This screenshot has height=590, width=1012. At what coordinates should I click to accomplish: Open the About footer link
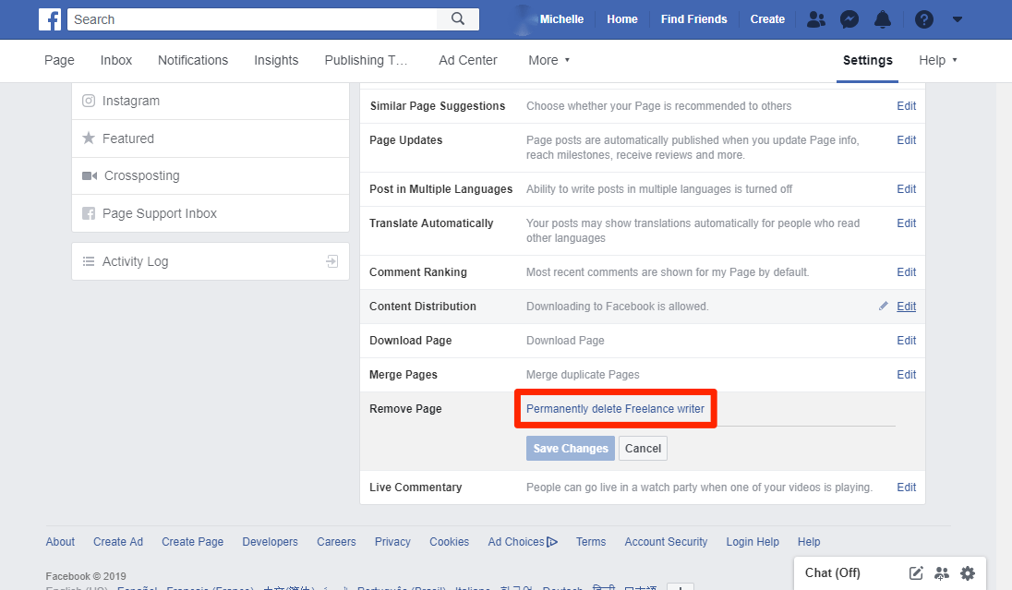click(60, 542)
